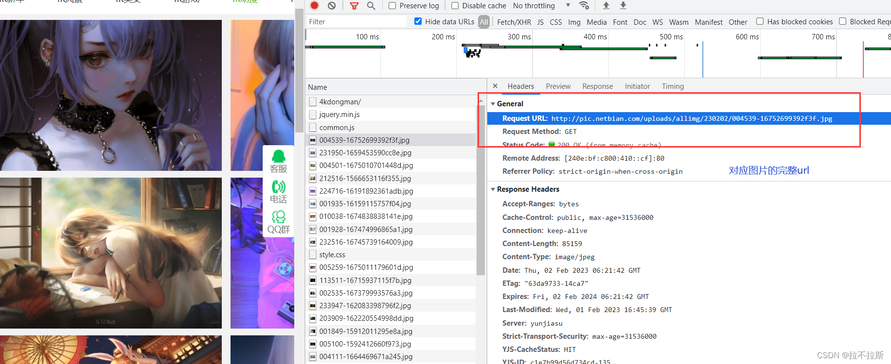Filter requests by Media

pyautogui.click(x=597, y=22)
